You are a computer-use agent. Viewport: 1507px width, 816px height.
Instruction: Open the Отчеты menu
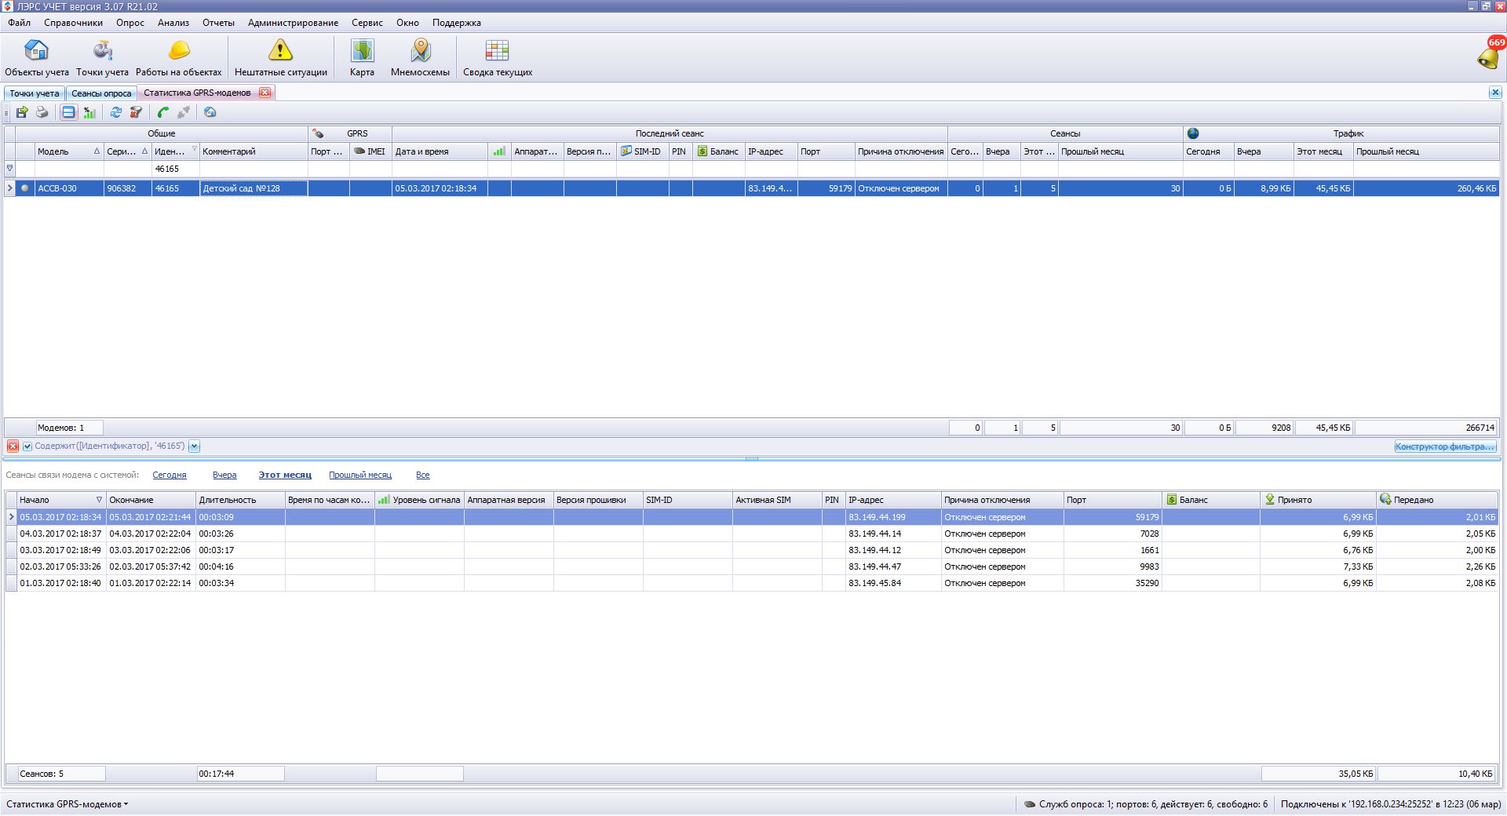click(x=218, y=23)
